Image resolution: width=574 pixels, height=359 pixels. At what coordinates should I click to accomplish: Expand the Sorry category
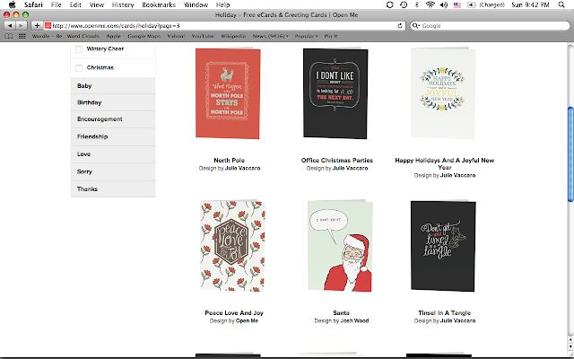[x=113, y=171]
